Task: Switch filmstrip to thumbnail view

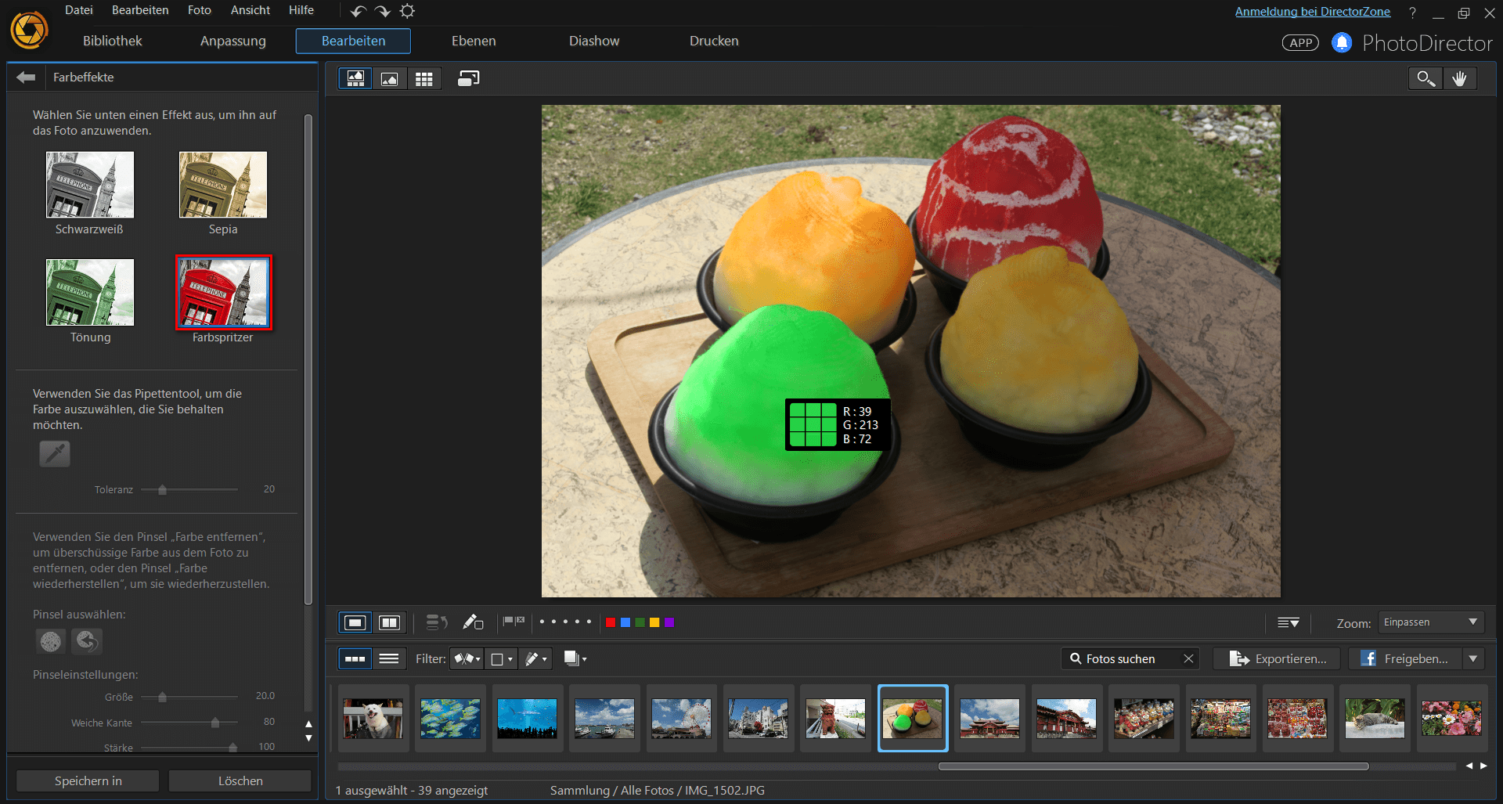Action: pyautogui.click(x=355, y=658)
